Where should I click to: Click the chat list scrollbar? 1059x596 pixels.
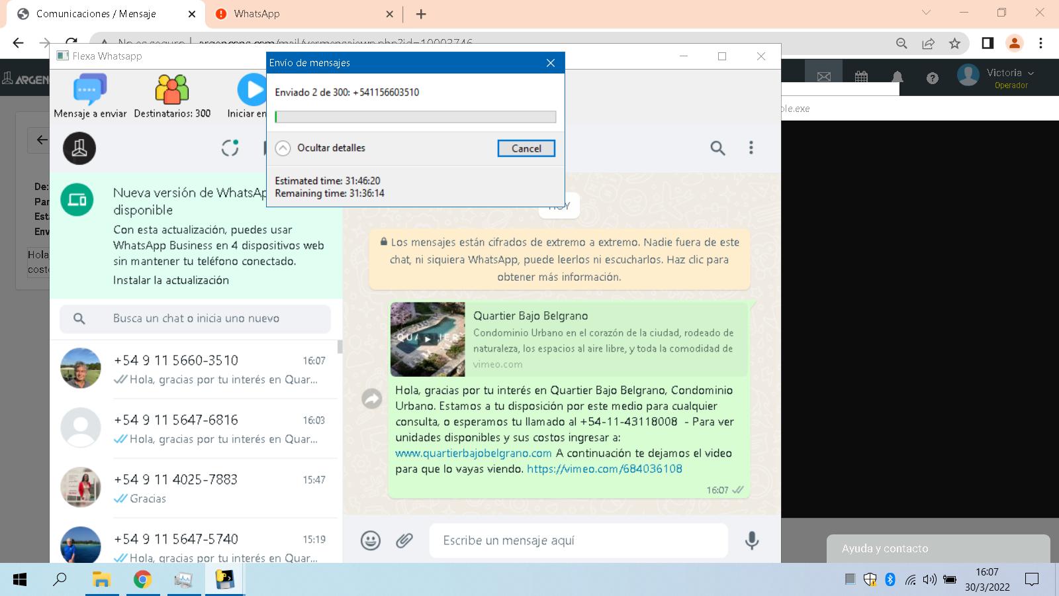(340, 347)
